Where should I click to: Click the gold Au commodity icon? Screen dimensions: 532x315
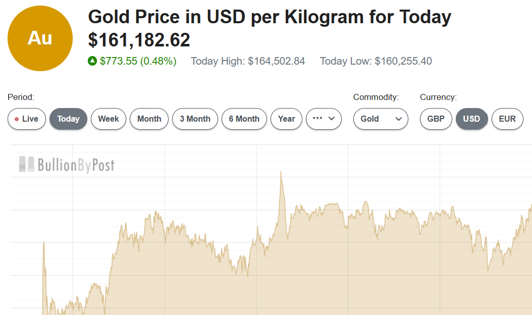[x=40, y=38]
